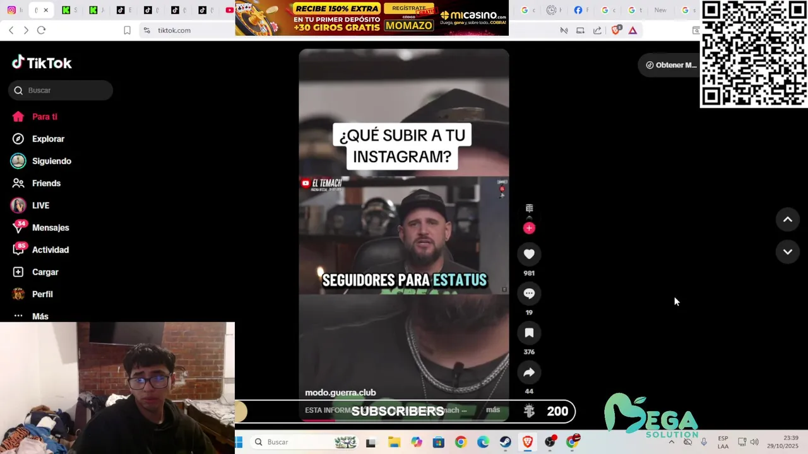
Task: Go back with the browser back arrow
Action: pos(11,30)
